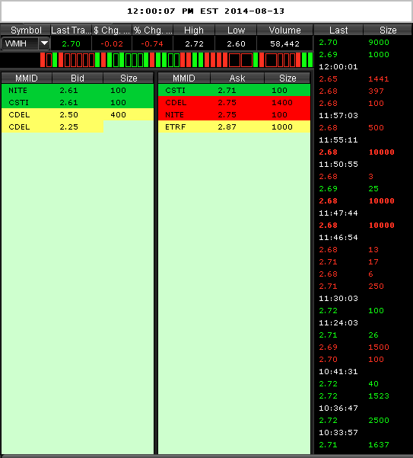Click the trade of 9000 shares at 2.70

(363, 43)
